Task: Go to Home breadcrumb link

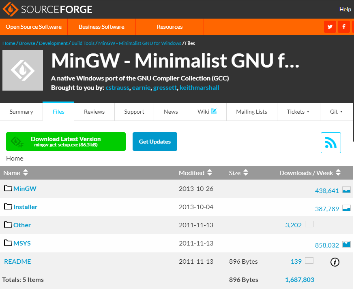Action: click(x=9, y=43)
